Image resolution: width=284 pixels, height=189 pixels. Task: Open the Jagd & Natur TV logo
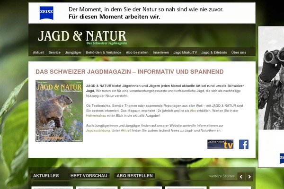(x=220, y=144)
